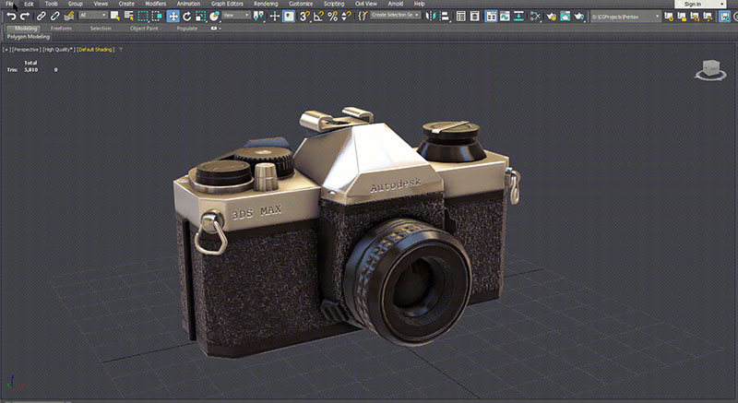Open the Schematic View
Image resolution: width=738 pixels, height=403 pixels.
click(x=518, y=17)
